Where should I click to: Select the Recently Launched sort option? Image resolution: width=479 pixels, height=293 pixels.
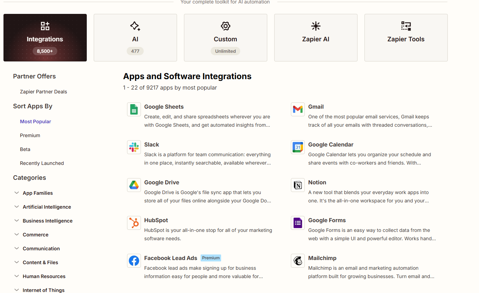pyautogui.click(x=42, y=163)
